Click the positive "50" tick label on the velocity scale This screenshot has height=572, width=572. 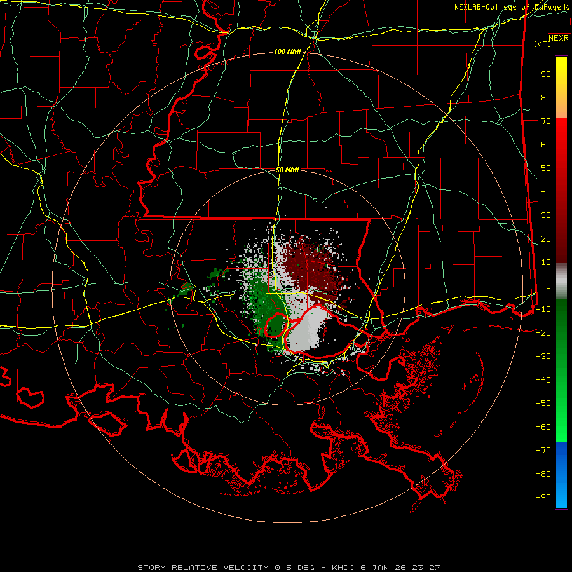click(x=546, y=168)
